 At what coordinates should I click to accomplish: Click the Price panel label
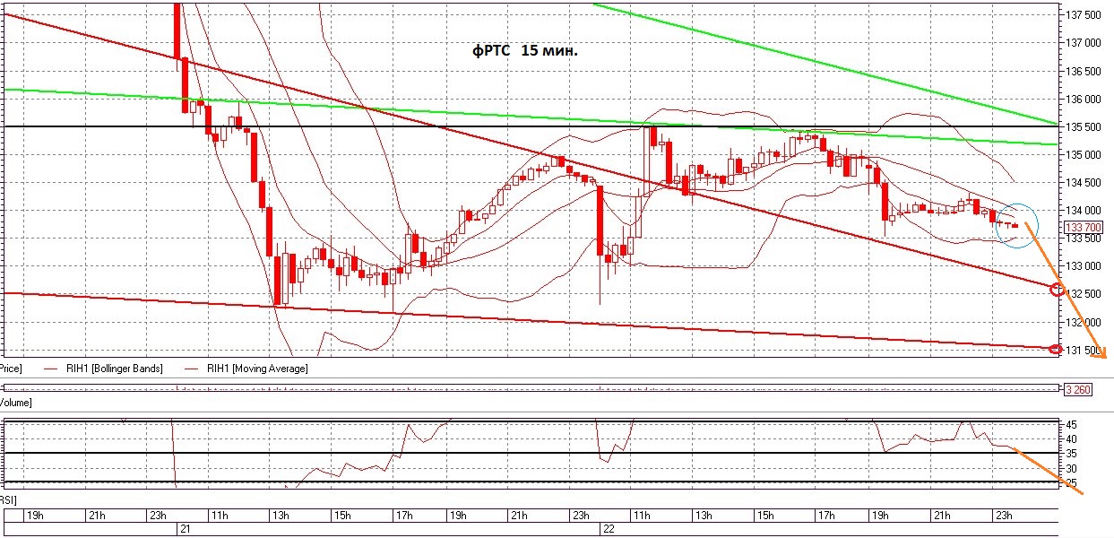[11, 369]
